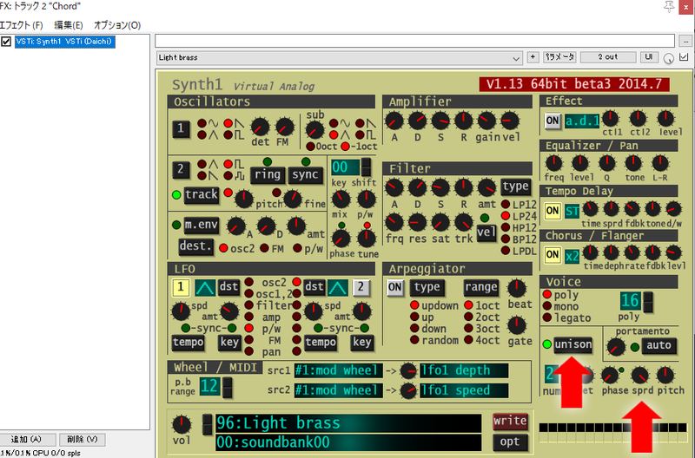Image resolution: width=695 pixels, height=458 pixels.
Task: Toggle the ring modulation button
Action: (268, 175)
